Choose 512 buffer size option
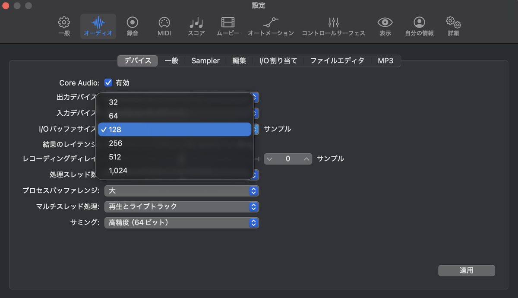This screenshot has height=298, width=518. click(x=174, y=157)
